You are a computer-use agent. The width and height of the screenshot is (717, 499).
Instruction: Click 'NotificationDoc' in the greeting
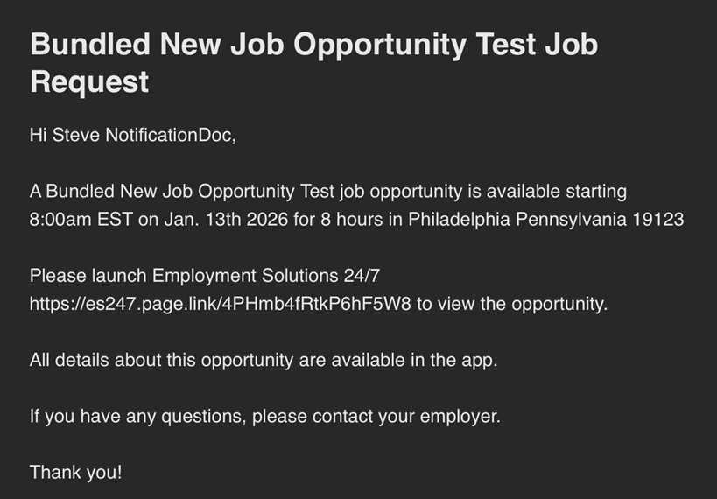170,135
